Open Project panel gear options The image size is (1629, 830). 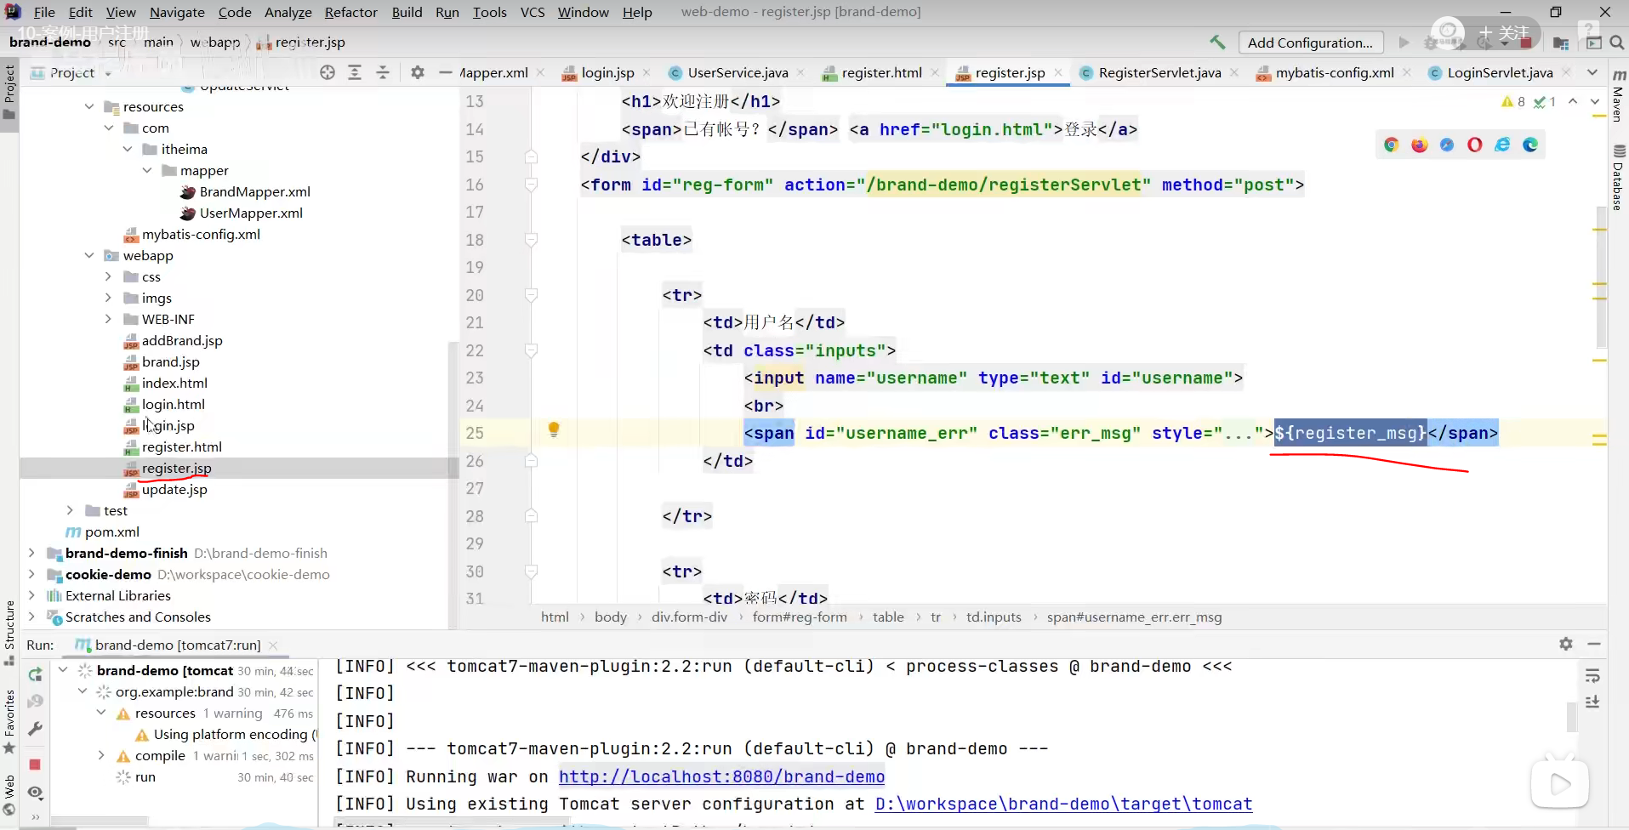coord(417,73)
